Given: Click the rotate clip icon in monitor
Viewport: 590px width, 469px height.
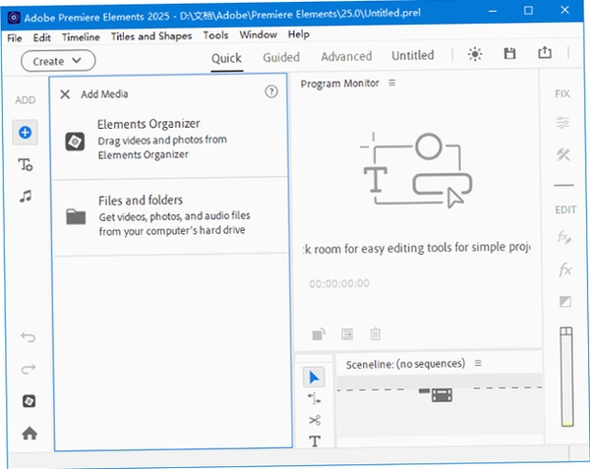Looking at the screenshot, I should click(x=319, y=334).
